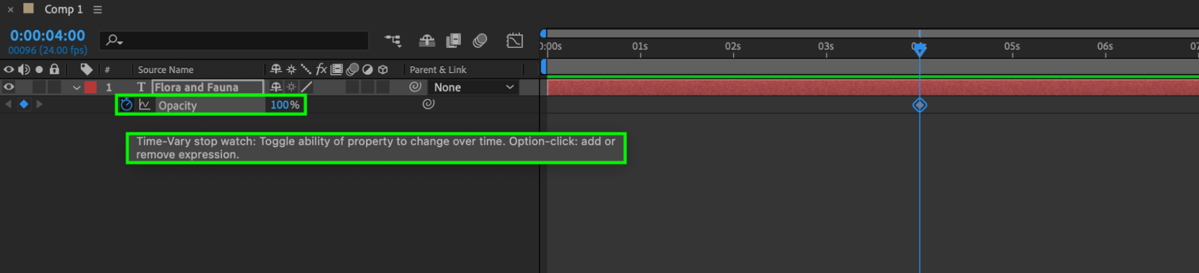1199x273 pixels.
Task: Click the hide shy layers icon
Action: [426, 41]
